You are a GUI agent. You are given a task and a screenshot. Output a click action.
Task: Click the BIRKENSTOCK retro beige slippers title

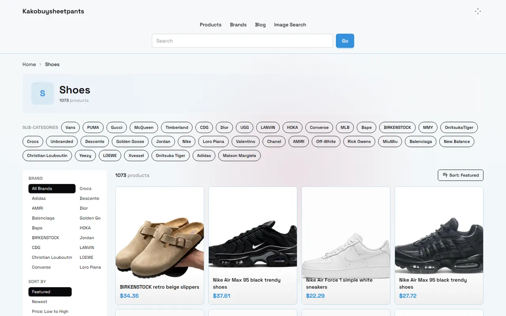tap(159, 287)
